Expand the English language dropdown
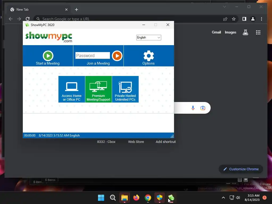This screenshot has height=204, width=272. pos(149,37)
